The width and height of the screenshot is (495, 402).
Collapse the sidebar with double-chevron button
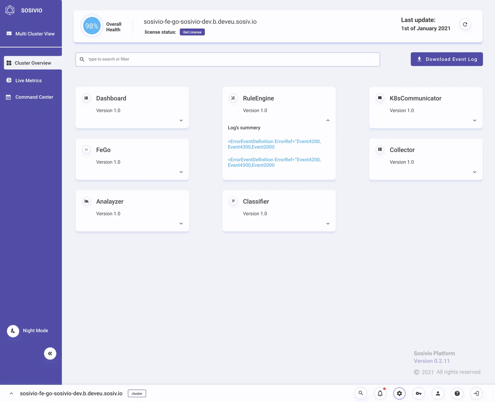tap(50, 354)
